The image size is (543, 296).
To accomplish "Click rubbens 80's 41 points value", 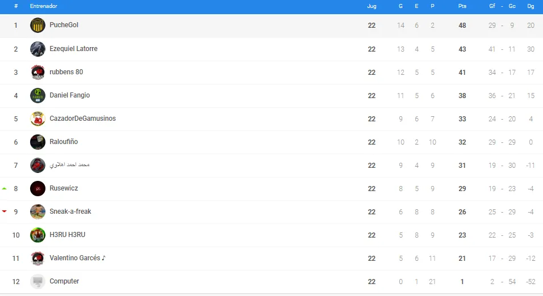I will pos(462,72).
